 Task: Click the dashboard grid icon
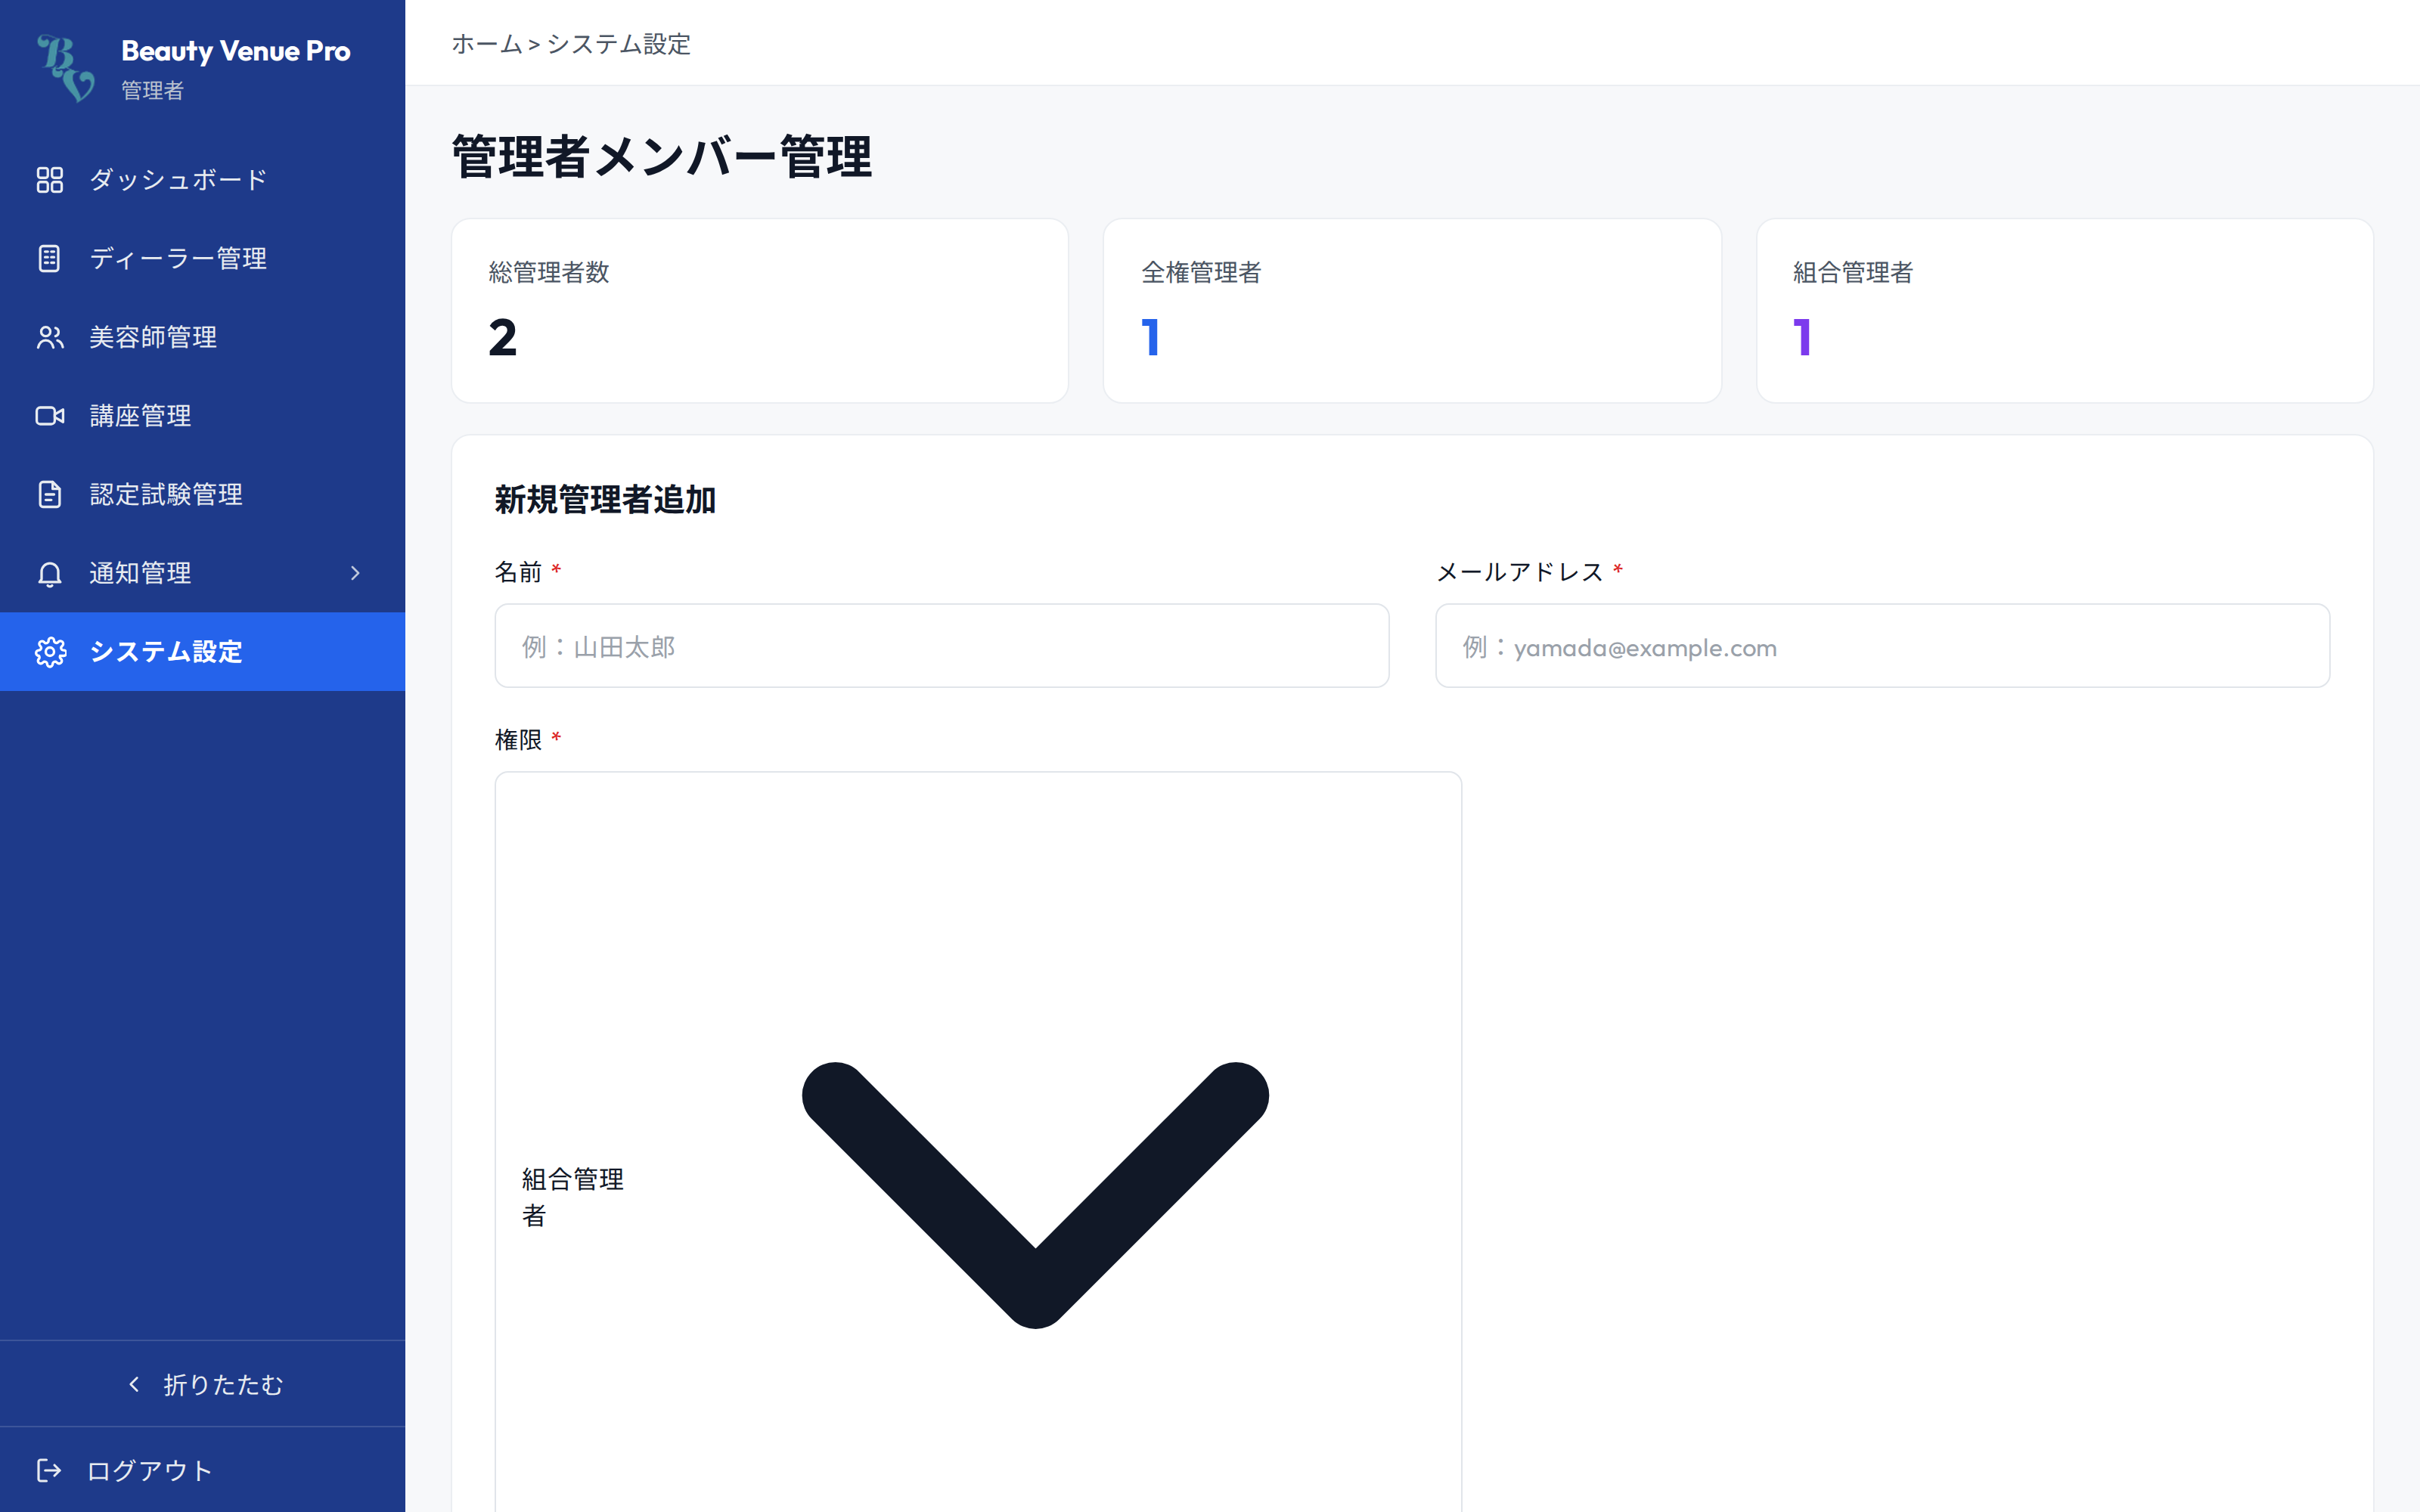49,180
